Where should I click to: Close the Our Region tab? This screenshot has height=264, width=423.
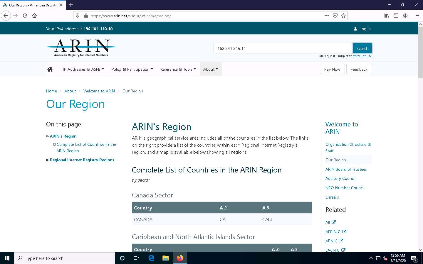[x=61, y=5]
